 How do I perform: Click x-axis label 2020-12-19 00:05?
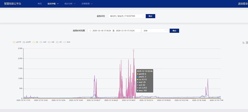164,100
